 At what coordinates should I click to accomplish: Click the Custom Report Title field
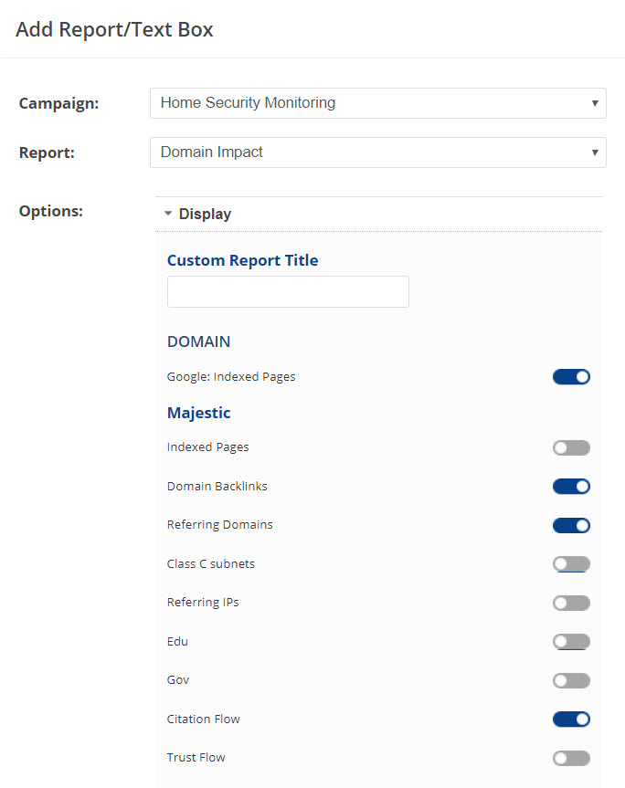tap(288, 292)
